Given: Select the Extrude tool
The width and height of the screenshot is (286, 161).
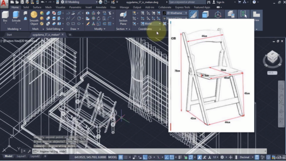Looking at the screenshot, I should tap(16, 17).
